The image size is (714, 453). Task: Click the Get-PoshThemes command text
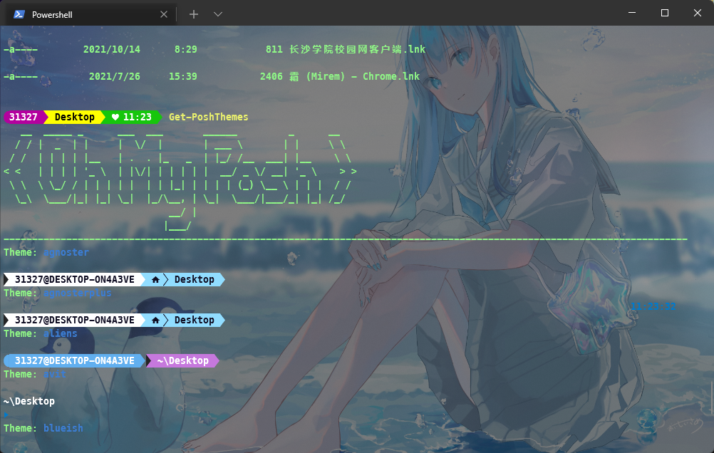coord(209,117)
